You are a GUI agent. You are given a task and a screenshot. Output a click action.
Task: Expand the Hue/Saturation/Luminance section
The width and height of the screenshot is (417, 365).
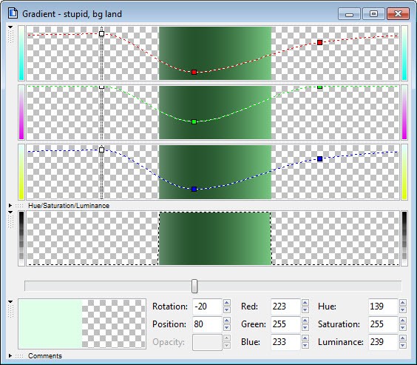tap(10, 206)
